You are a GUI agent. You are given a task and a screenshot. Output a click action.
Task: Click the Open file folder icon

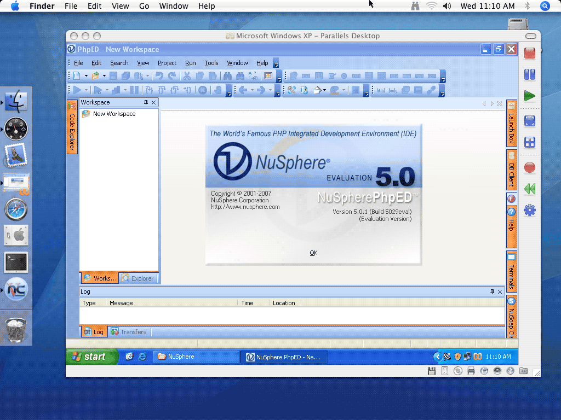95,75
